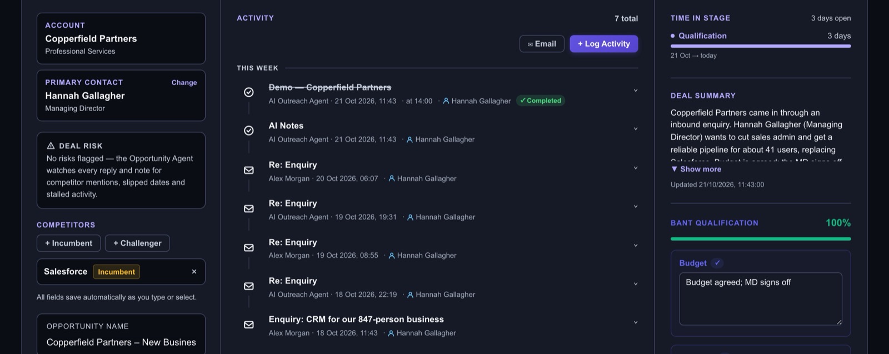This screenshot has width=889, height=354.
Task: Click the '7 total' activity count
Action: coord(626,18)
